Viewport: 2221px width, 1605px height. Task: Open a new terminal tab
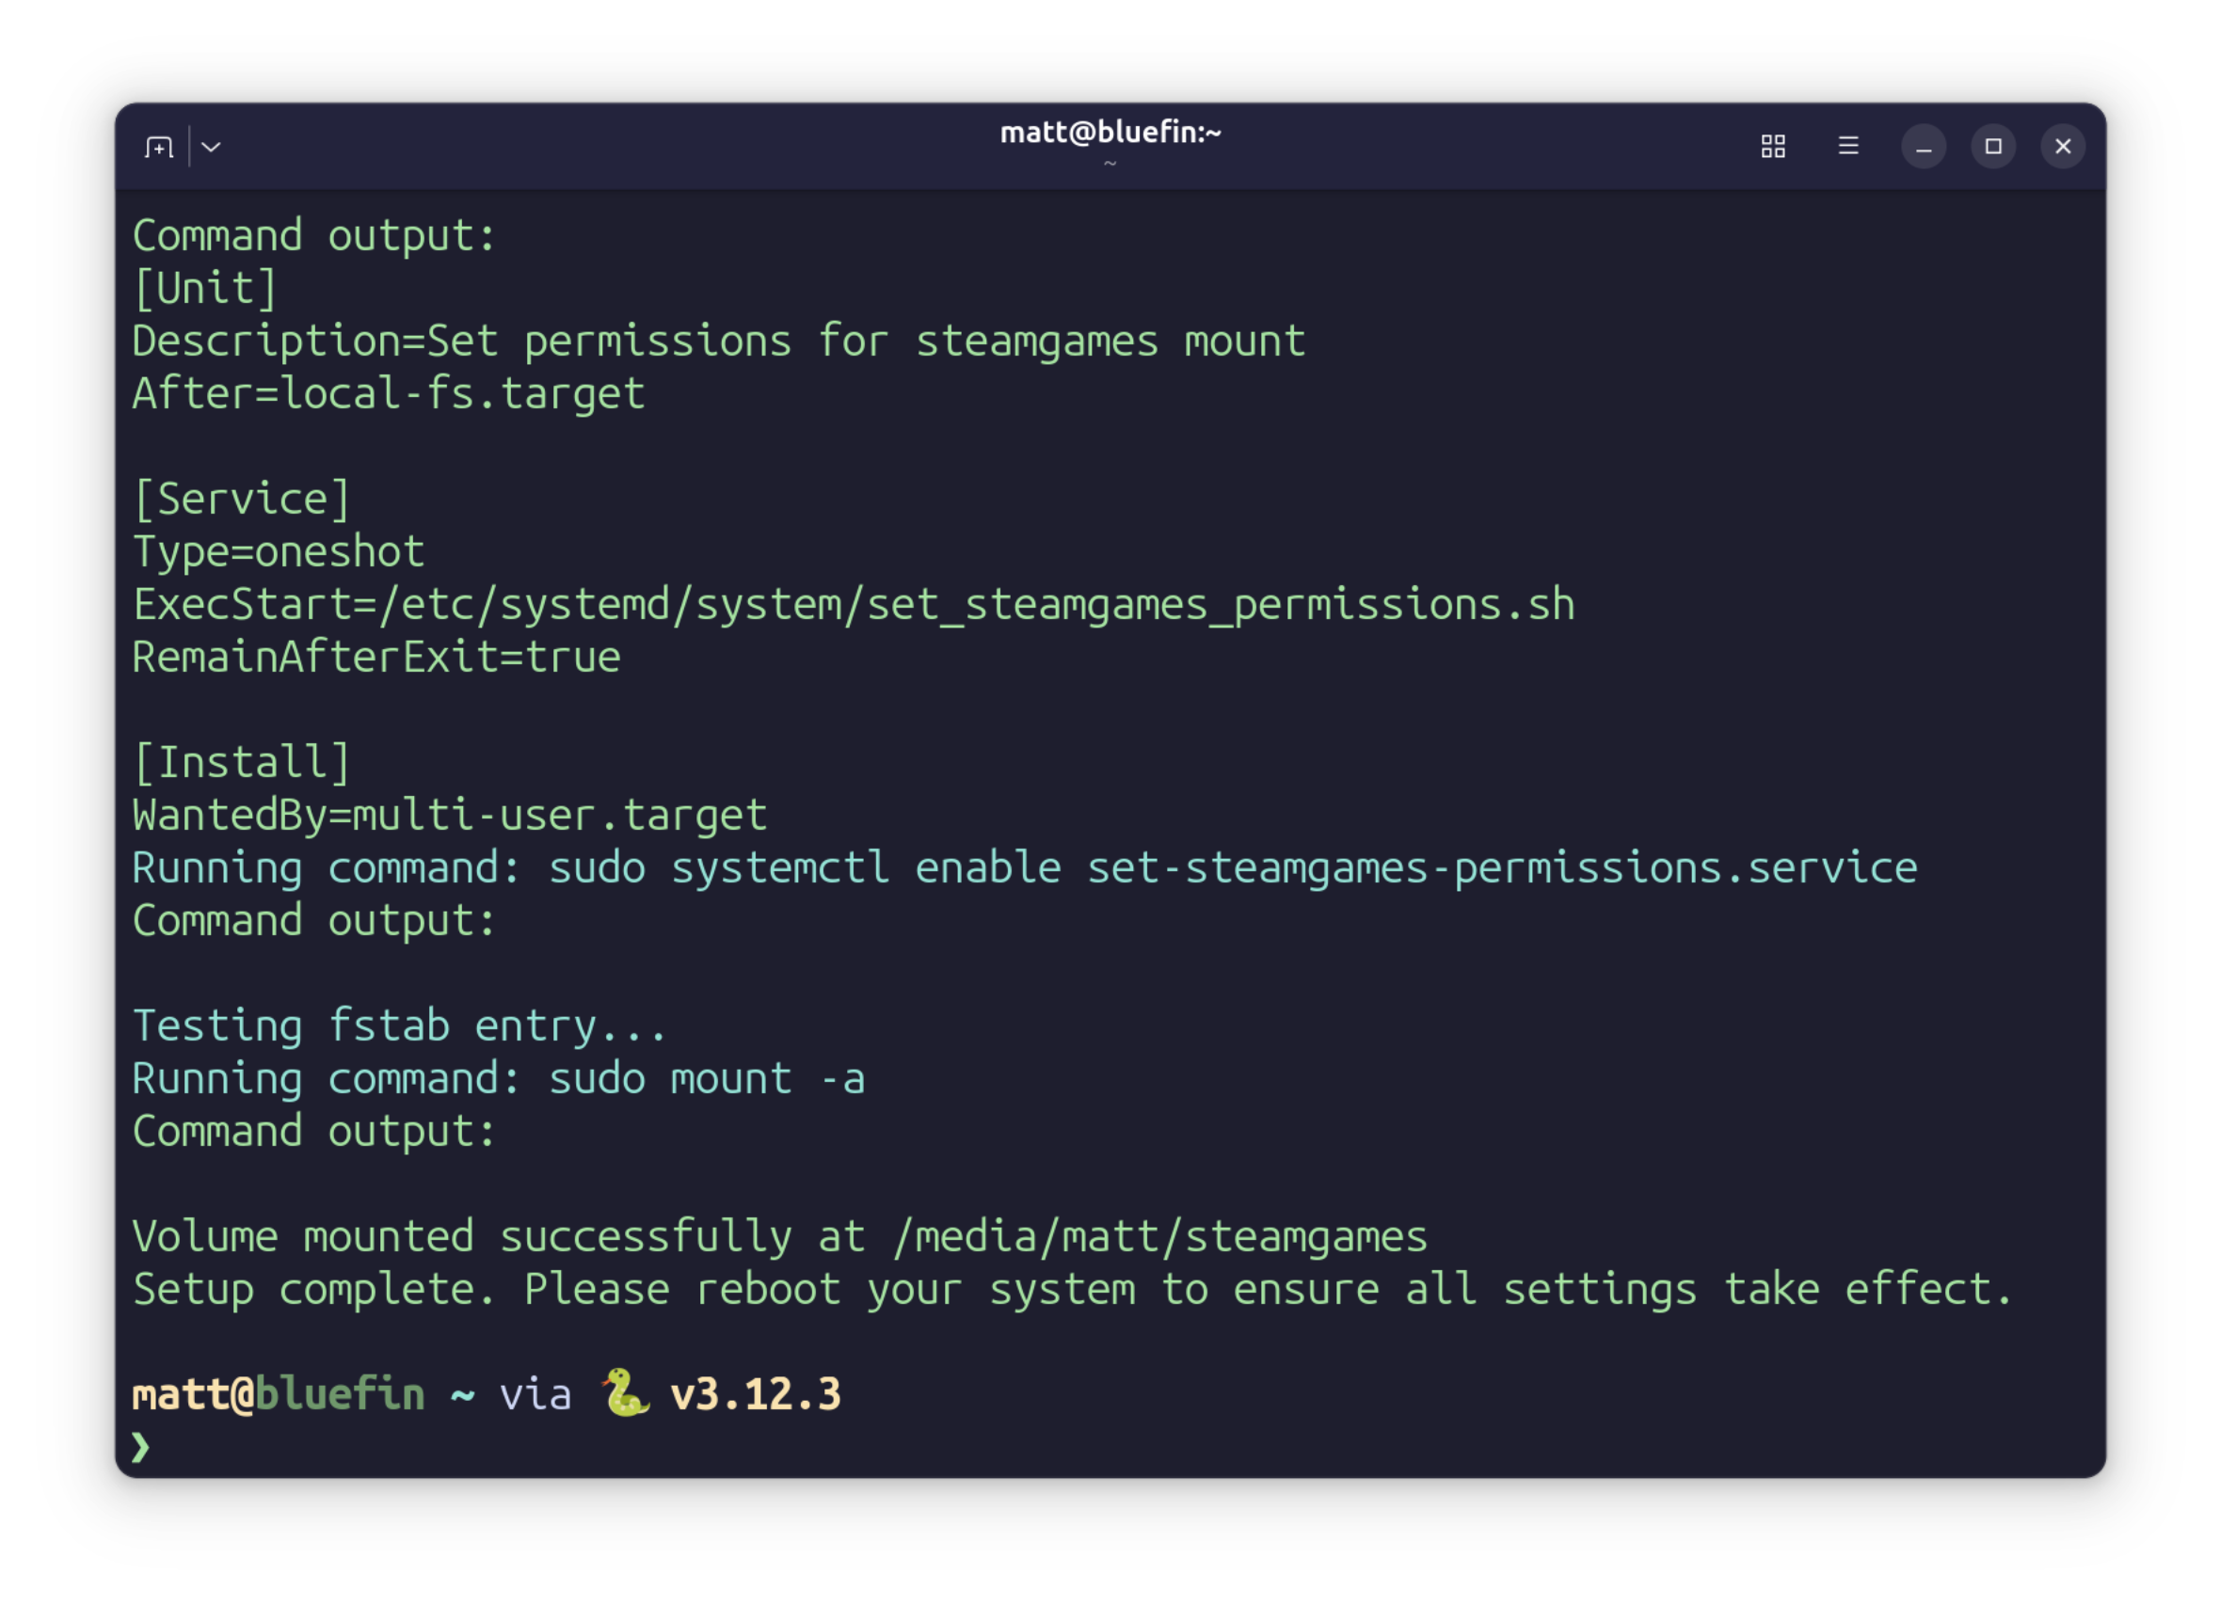pyautogui.click(x=159, y=147)
